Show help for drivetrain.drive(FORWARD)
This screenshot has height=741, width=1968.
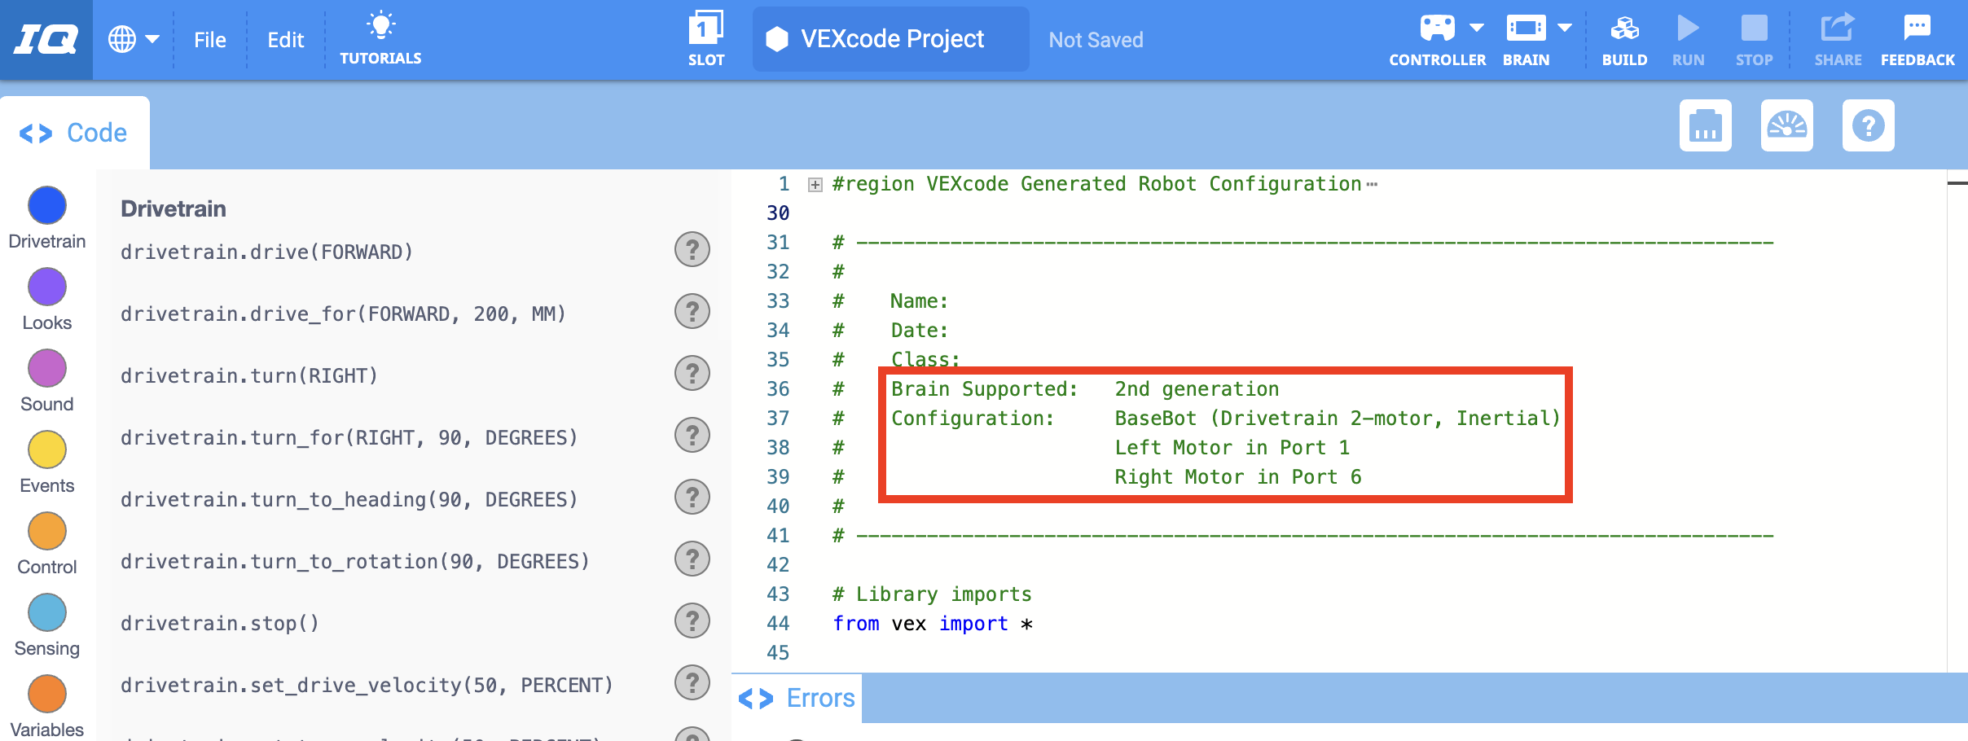click(692, 250)
